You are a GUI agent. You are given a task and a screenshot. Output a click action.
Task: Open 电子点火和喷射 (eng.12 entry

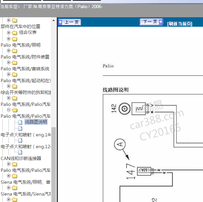(26, 147)
